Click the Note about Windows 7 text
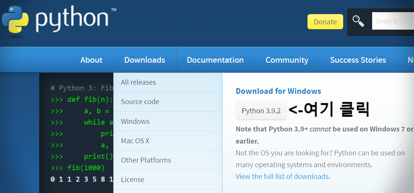The width and height of the screenshot is (414, 193). pos(325,135)
